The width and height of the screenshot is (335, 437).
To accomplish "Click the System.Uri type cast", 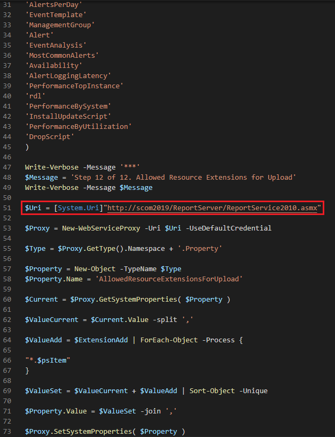I will (x=79, y=208).
